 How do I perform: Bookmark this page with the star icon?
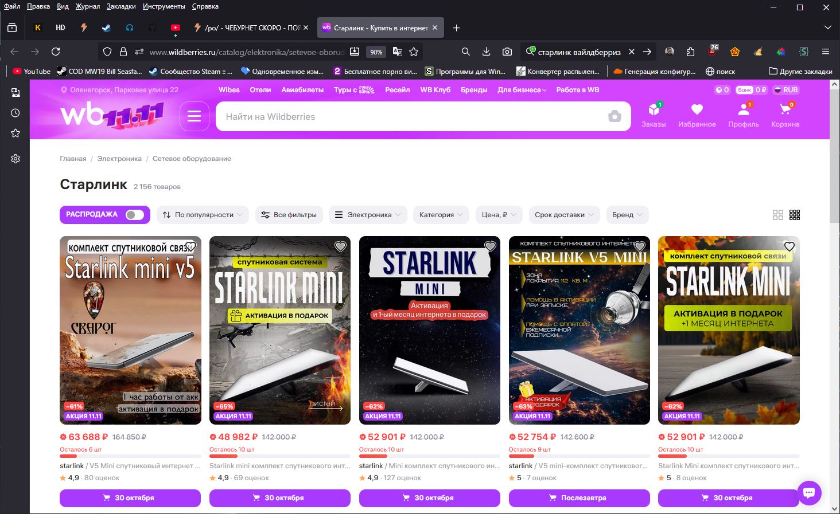point(414,52)
